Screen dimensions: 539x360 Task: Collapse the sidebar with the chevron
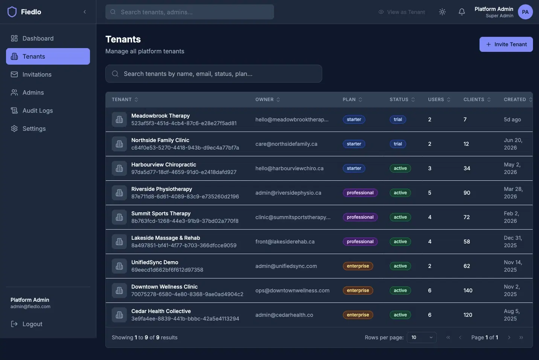click(x=85, y=12)
